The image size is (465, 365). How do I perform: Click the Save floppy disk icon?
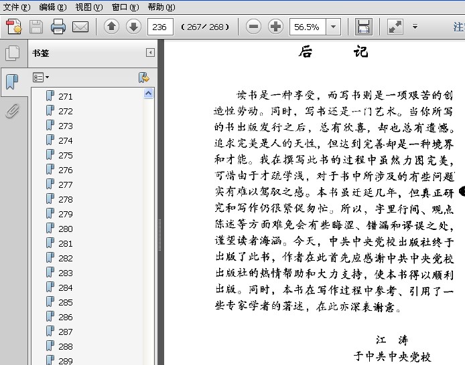tap(36, 27)
